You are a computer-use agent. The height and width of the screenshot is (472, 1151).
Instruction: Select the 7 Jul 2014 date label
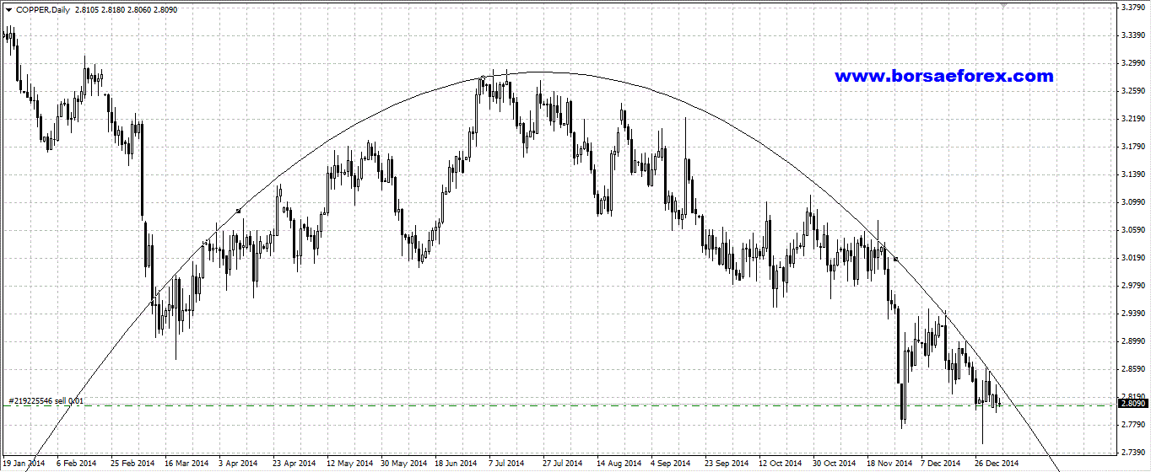click(x=506, y=464)
